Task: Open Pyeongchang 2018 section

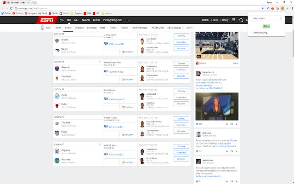Action: [x=113, y=20]
